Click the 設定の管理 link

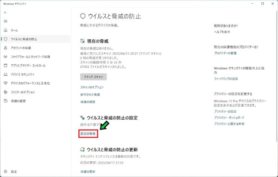point(88,134)
